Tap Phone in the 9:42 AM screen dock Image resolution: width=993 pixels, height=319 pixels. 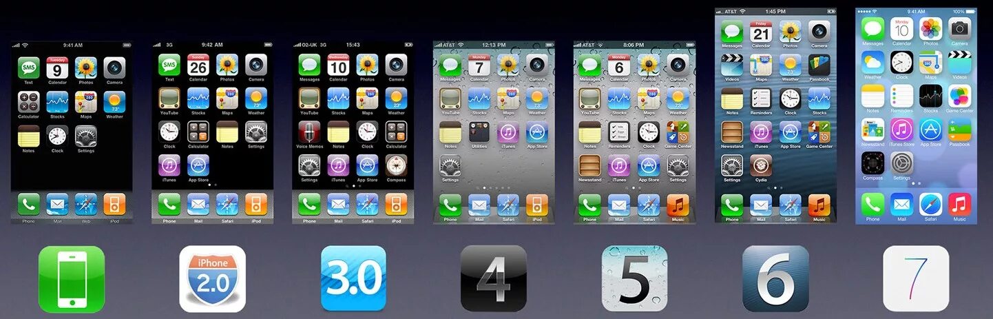pyautogui.click(x=169, y=204)
